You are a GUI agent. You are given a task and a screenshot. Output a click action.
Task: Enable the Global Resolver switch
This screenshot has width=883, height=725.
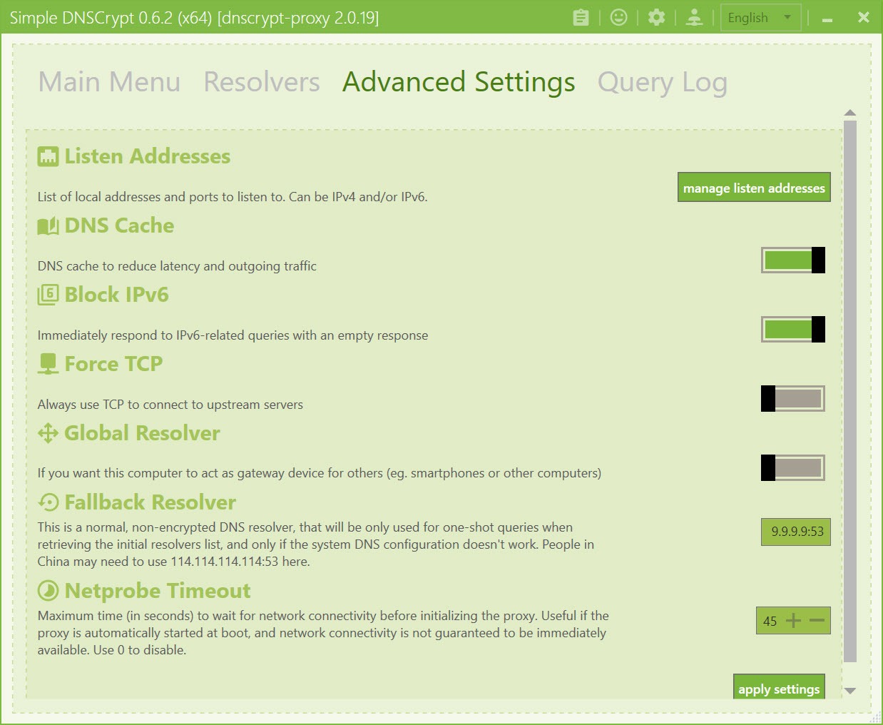pyautogui.click(x=792, y=468)
